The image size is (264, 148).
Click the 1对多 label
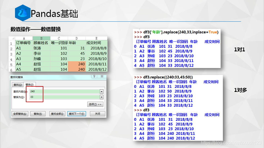coord(240,90)
